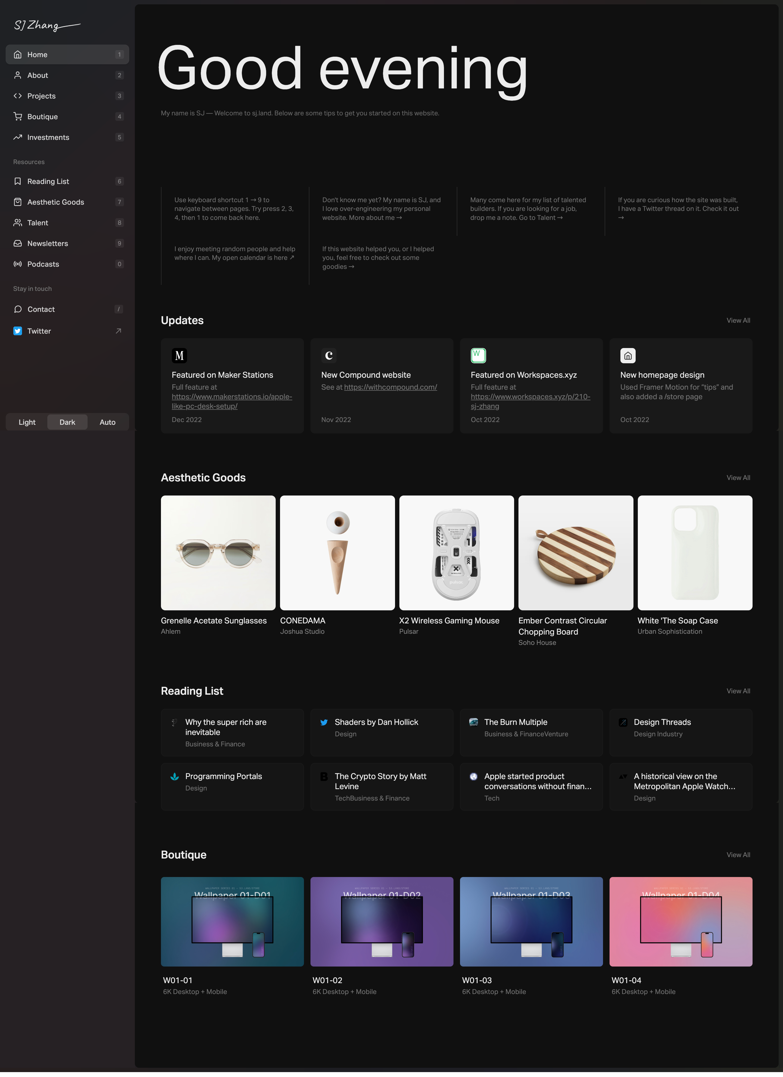This screenshot has height=1077, width=783.
Task: Click the Workspaces.xyz green W icon
Action: (x=478, y=356)
